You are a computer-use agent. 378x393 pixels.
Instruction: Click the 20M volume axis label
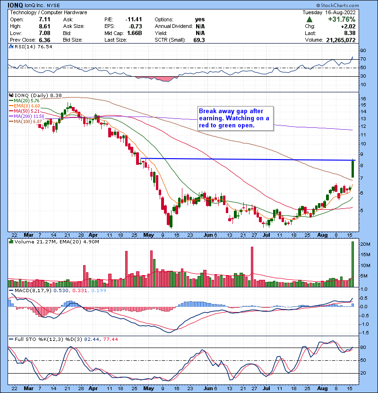coord(365,244)
